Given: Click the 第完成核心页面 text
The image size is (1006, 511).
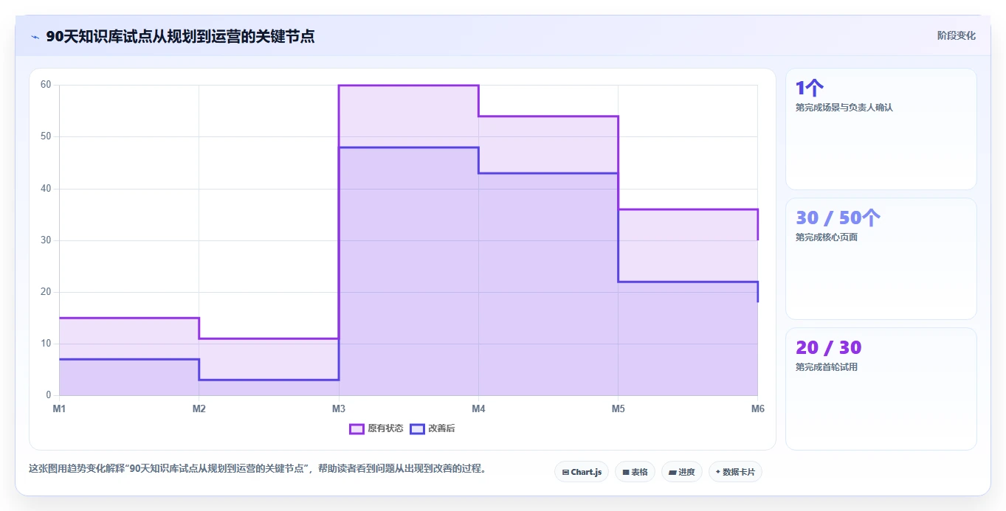Looking at the screenshot, I should coord(827,237).
